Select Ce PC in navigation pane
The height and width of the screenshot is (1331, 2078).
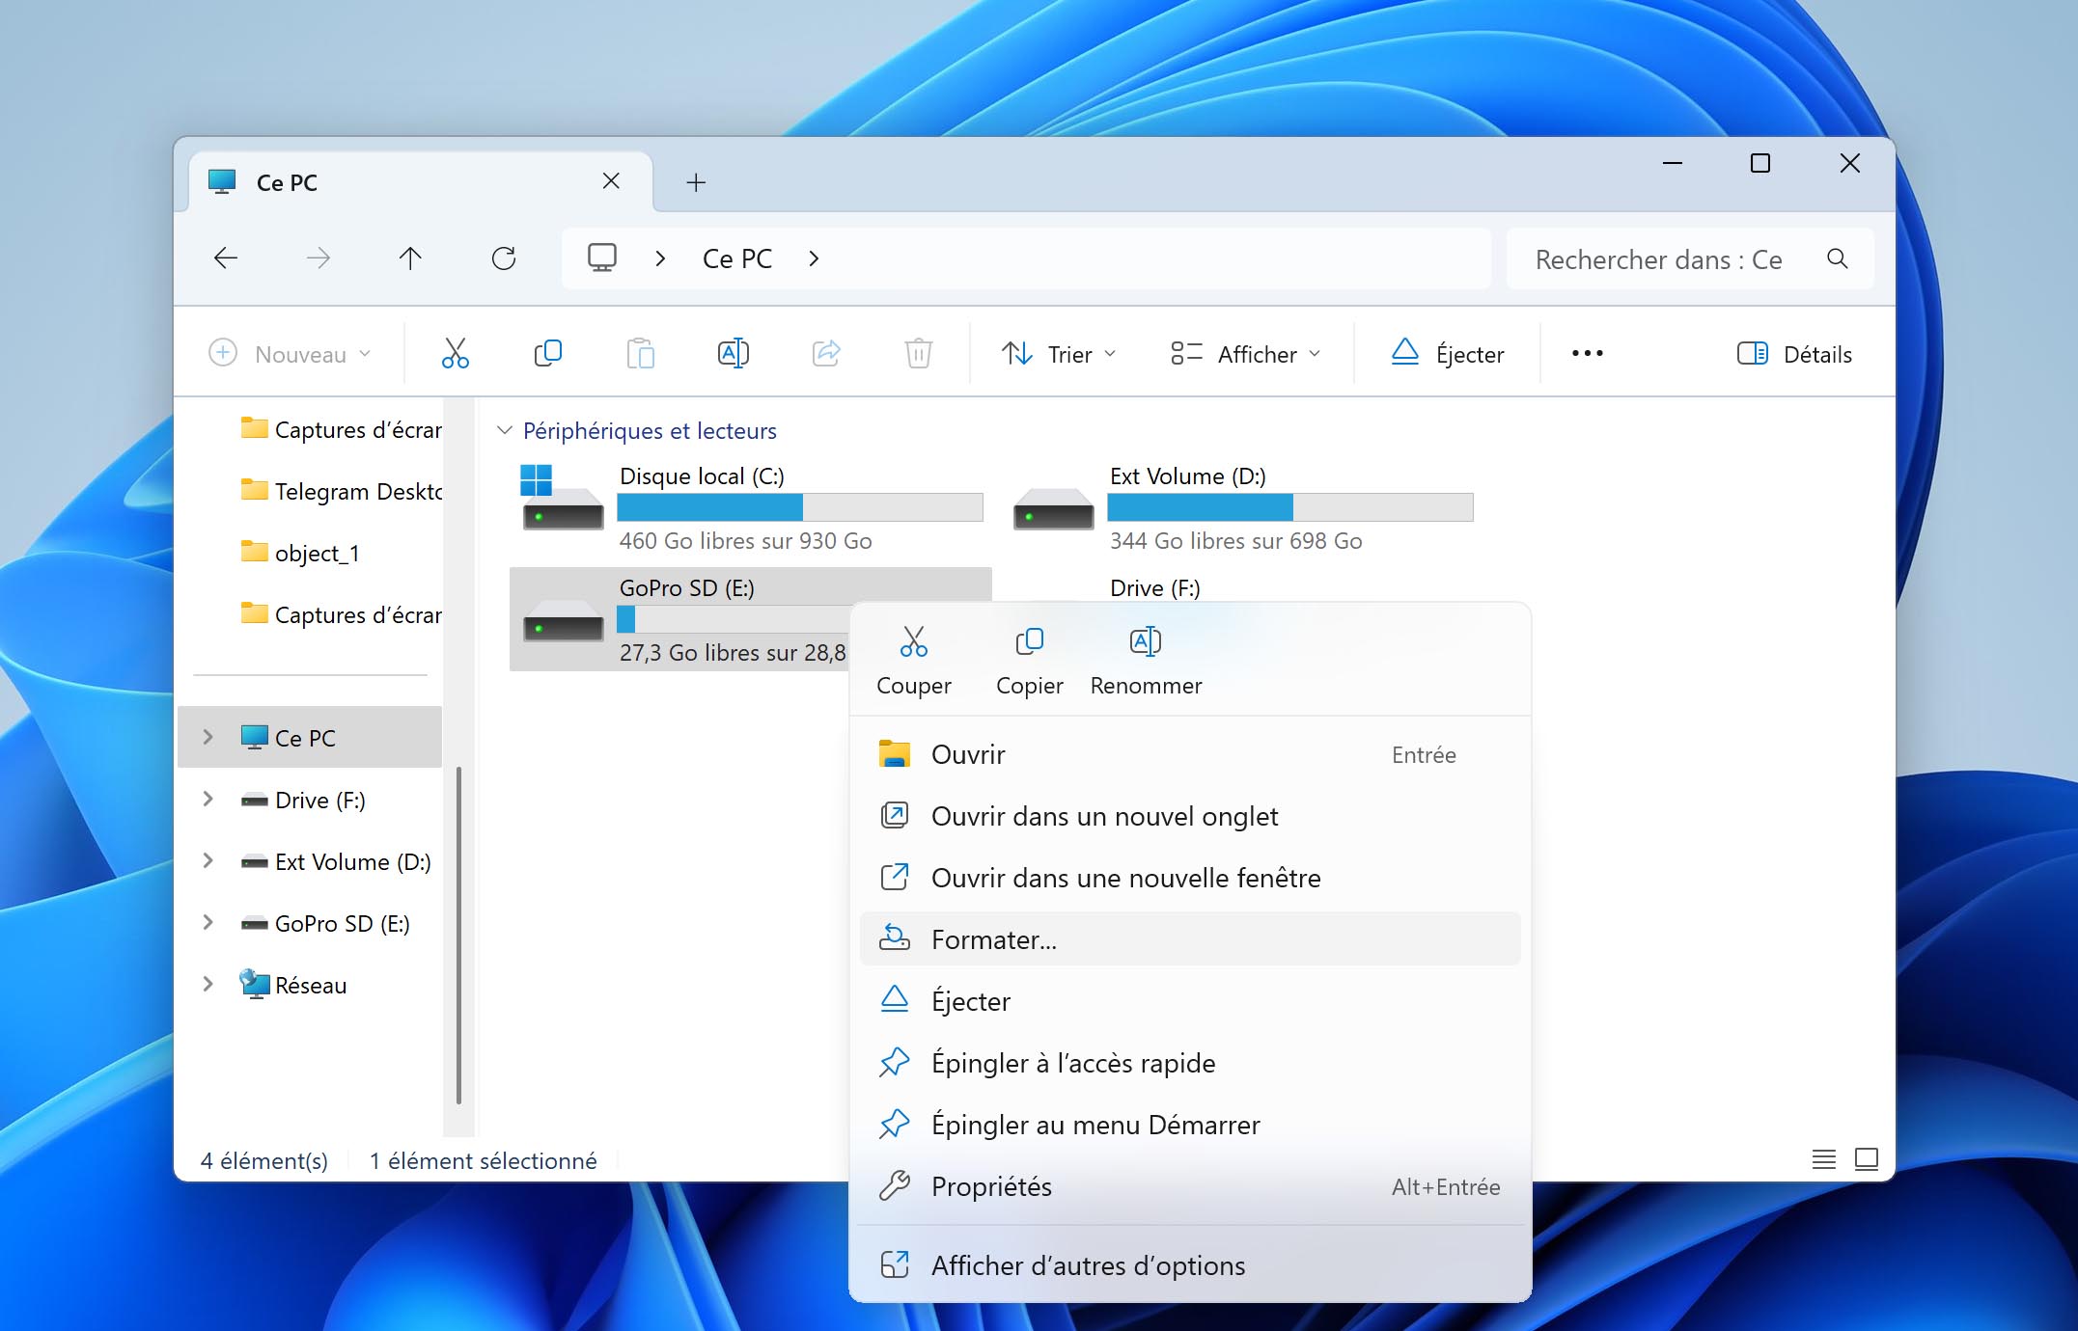coord(310,737)
